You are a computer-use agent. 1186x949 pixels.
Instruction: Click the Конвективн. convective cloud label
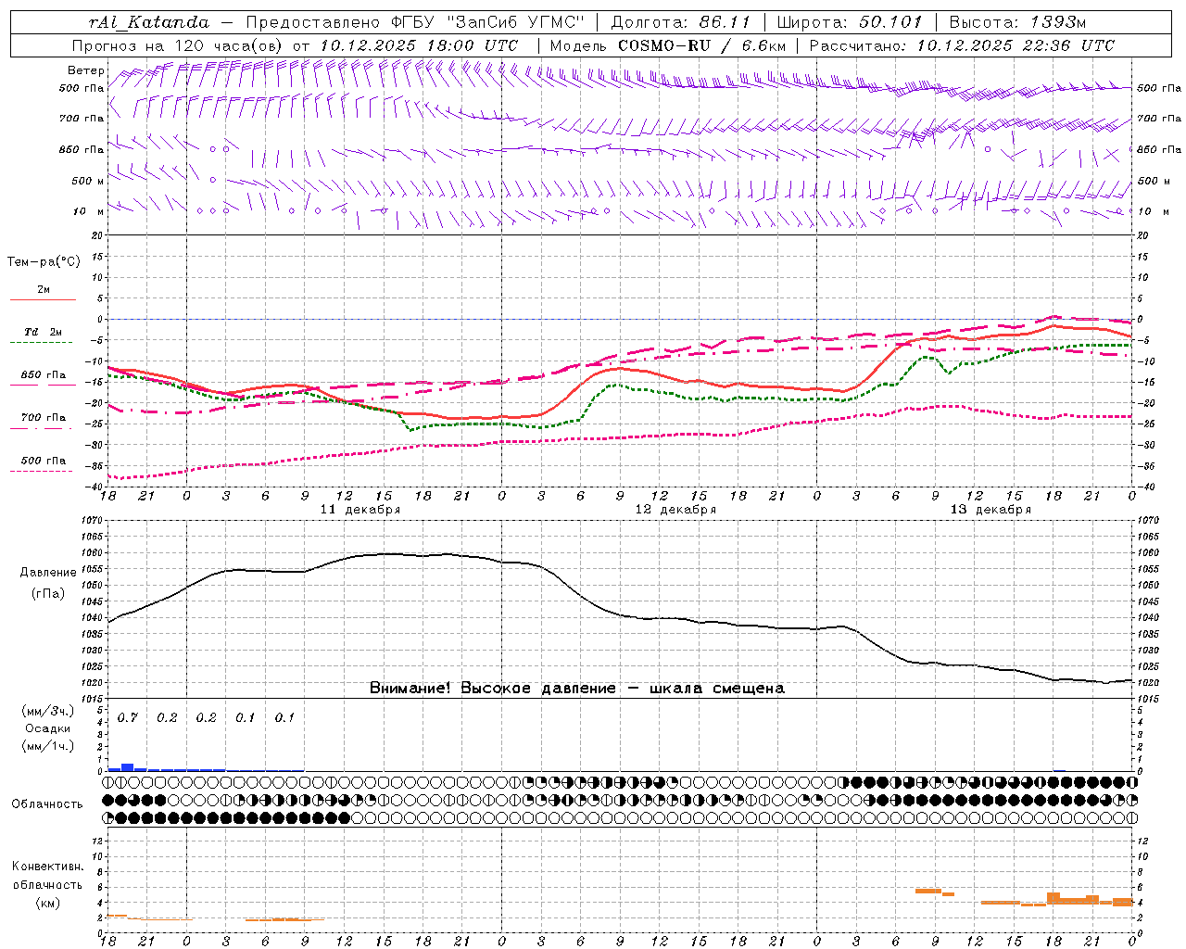coord(47,867)
